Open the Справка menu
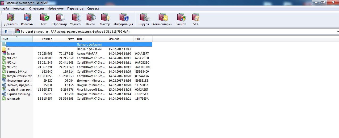Viewport: 339px width, 138px height. pyautogui.click(x=93, y=8)
